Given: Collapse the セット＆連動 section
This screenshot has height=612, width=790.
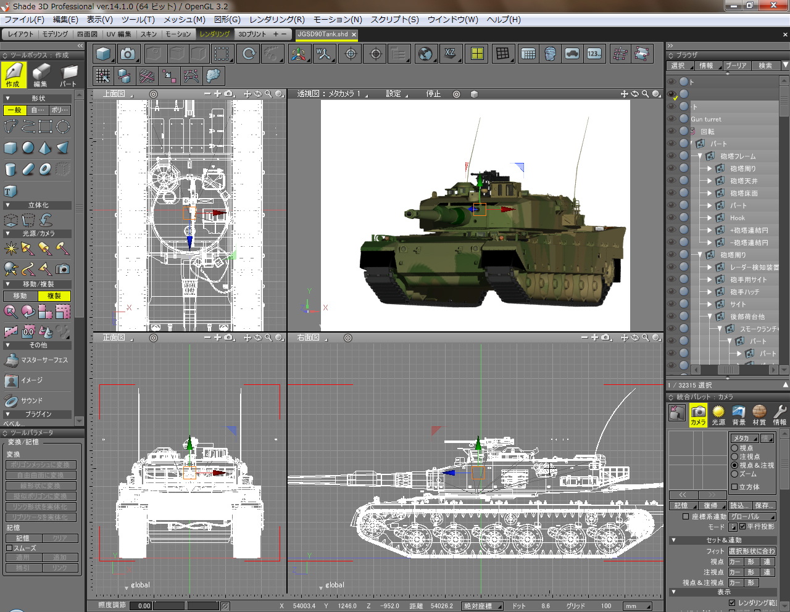Looking at the screenshot, I should click(674, 540).
